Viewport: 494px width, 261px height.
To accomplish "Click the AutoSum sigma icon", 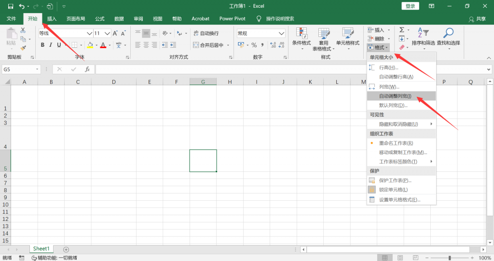I will point(402,30).
